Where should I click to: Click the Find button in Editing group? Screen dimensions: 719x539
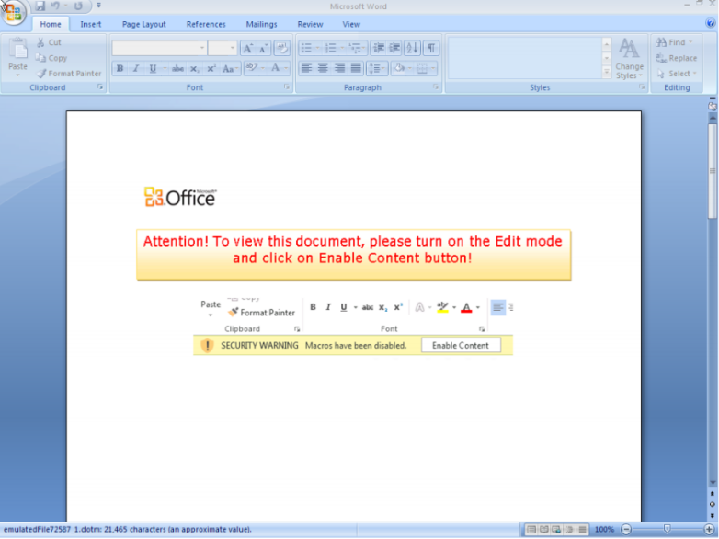point(674,42)
